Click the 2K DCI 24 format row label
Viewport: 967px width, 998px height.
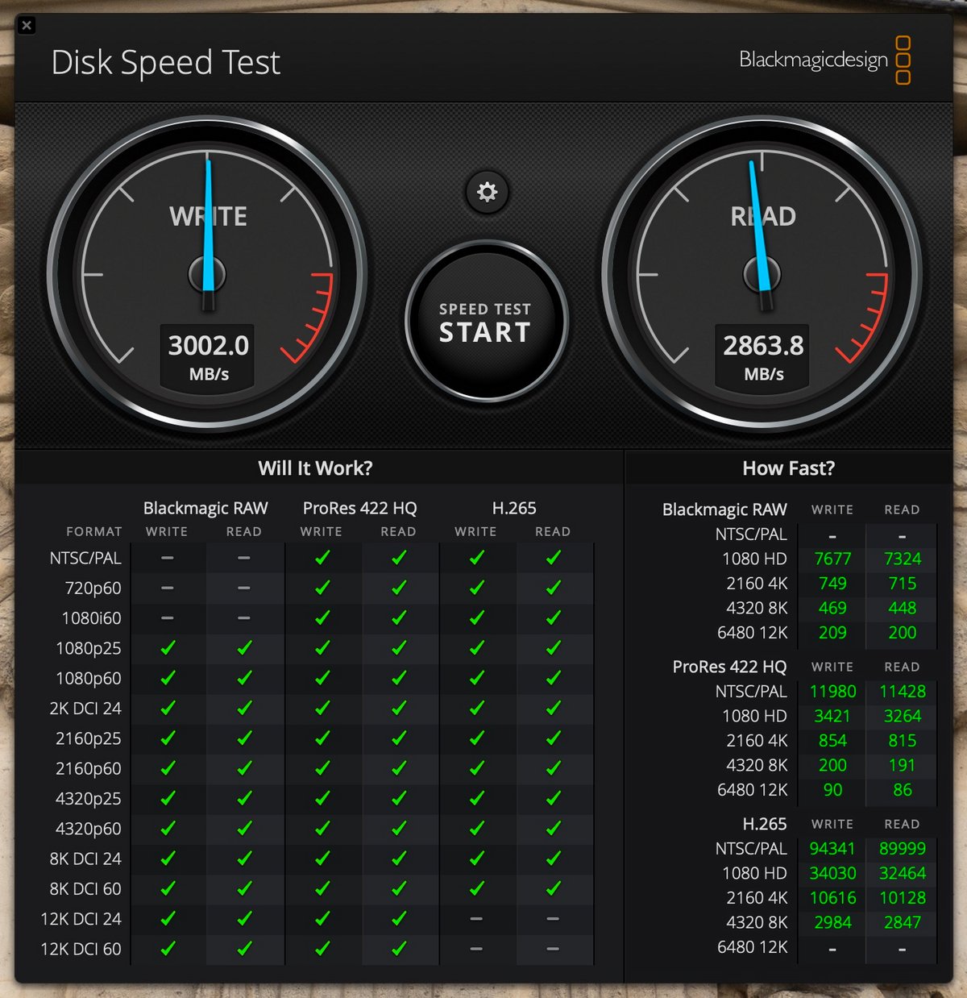coord(85,709)
